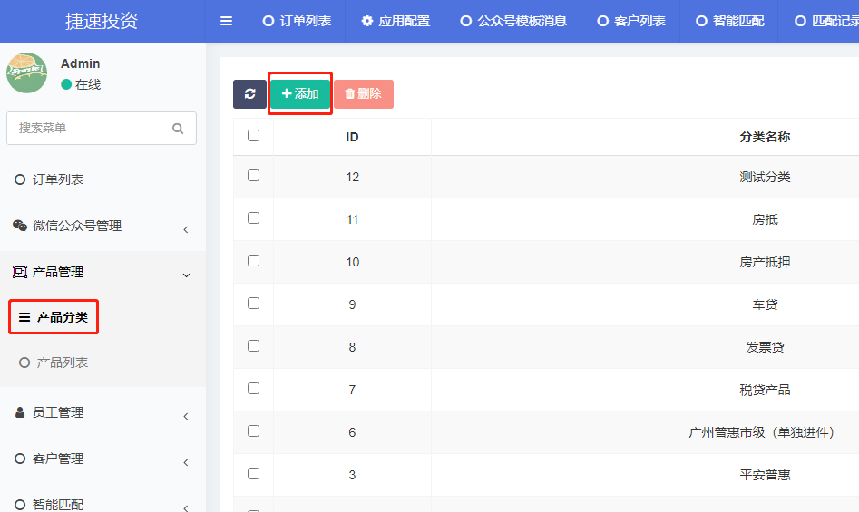Open the 公众号模板消息 top tab
The width and height of the screenshot is (859, 512).
pos(513,21)
